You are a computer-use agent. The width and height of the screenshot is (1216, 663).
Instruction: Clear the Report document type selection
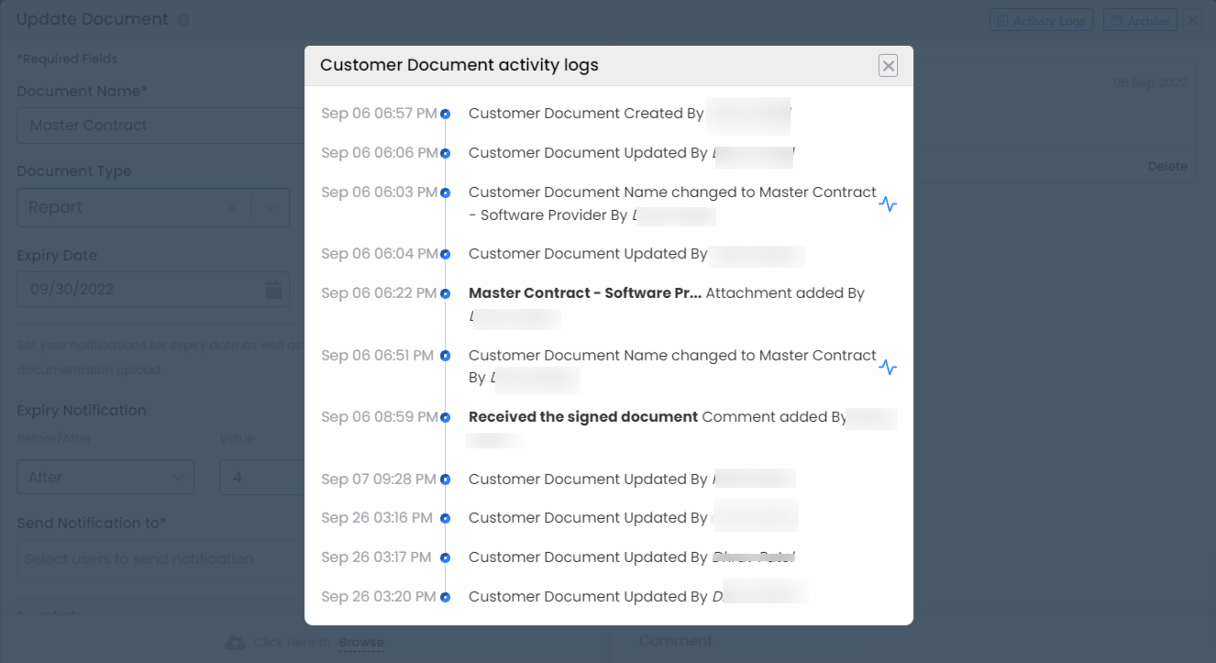tap(233, 208)
